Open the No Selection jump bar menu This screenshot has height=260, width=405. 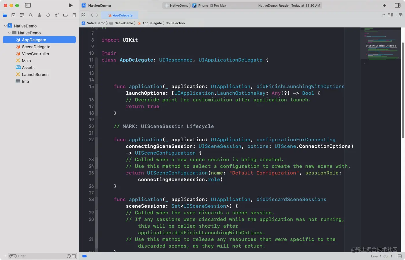[175, 23]
